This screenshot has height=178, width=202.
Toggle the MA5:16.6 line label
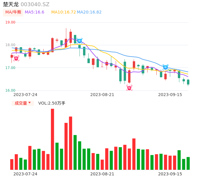pyautogui.click(x=34, y=12)
